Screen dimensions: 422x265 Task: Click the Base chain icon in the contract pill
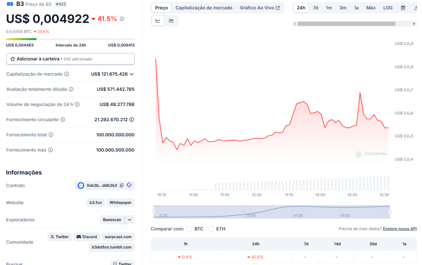coord(81,185)
